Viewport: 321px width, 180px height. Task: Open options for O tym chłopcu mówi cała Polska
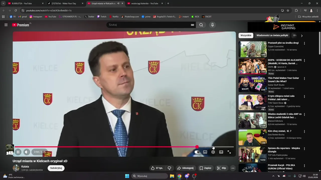pos(304,96)
